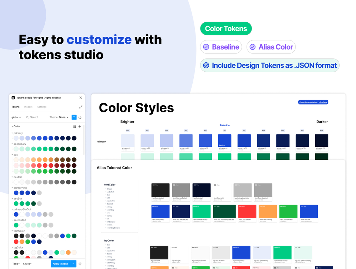Screen dimensions: 356x269
Task: Select the darkest neutral token swatch
Action: (x=74, y=182)
